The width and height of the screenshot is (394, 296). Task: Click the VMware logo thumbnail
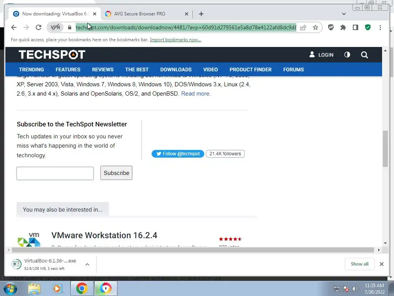tap(29, 239)
